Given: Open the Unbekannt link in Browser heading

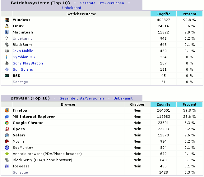Looking at the screenshot, I should pyautogui.click(x=123, y=98).
